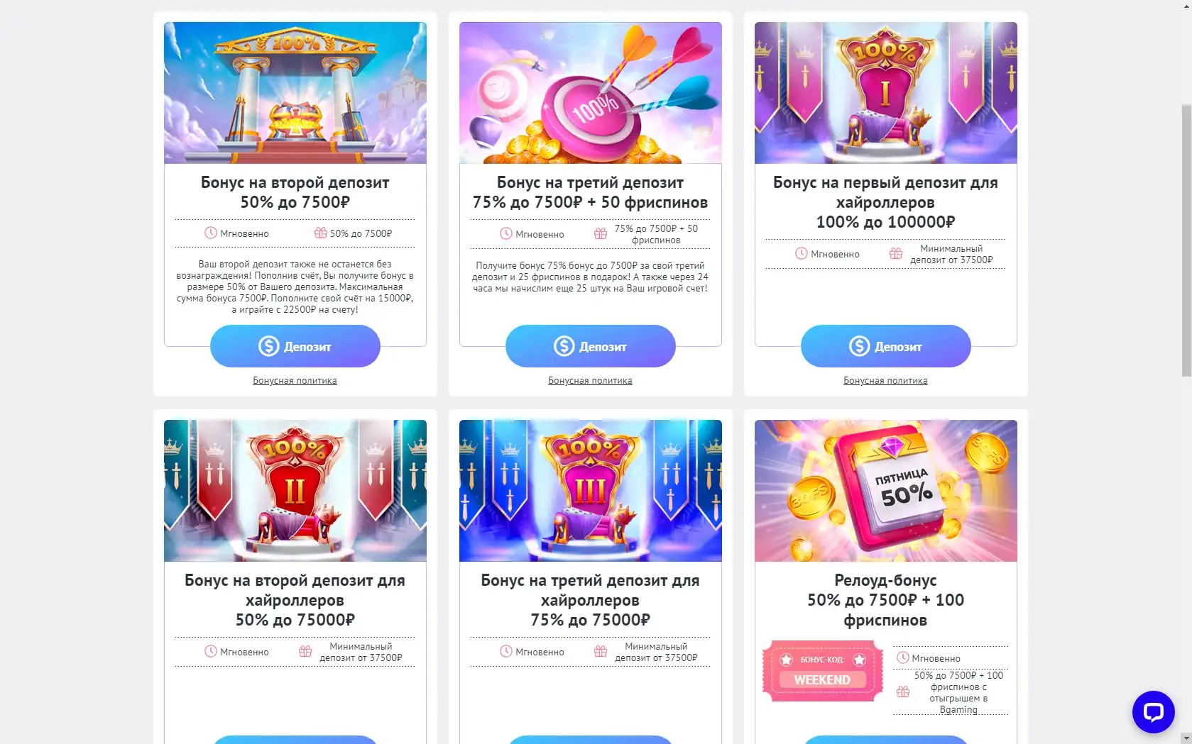Click the WEEKEND bonus code coupon
Viewport: 1192px width, 744px height.
point(822,671)
